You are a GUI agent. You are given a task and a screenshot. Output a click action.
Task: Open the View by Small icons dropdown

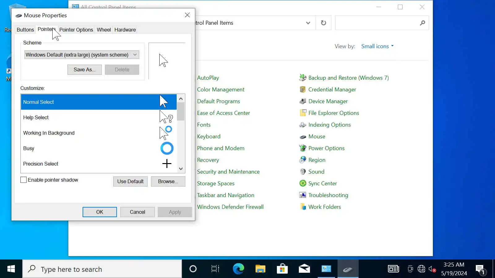377,46
